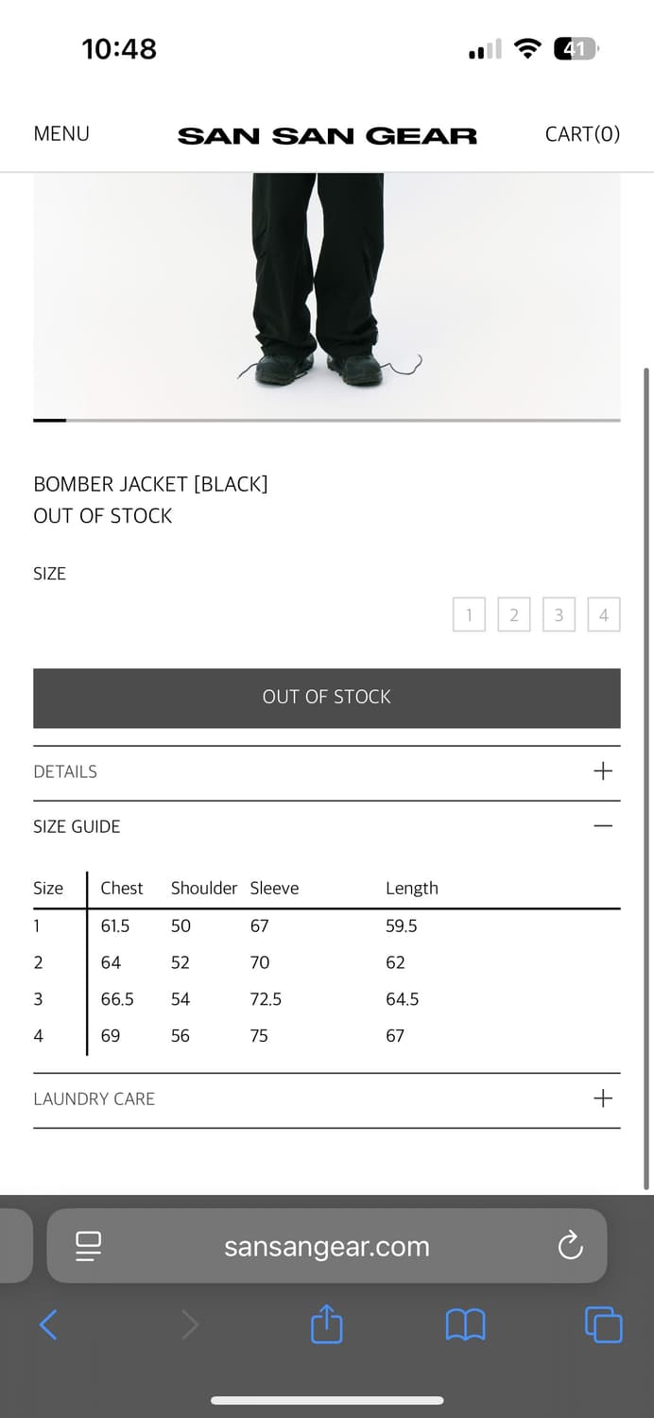Click the product image carousel progress bar
Viewport: 654px width, 1418px height.
[x=327, y=420]
